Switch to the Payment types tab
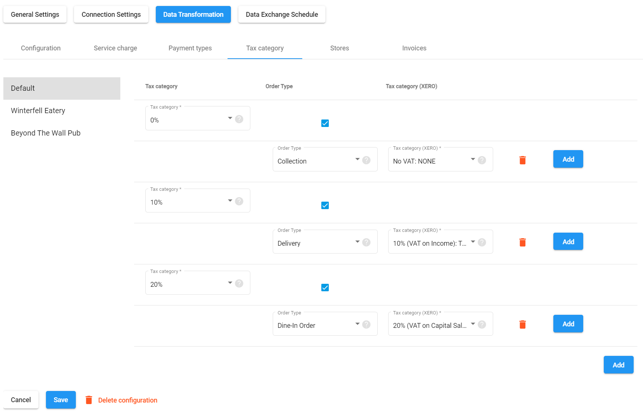This screenshot has width=643, height=413. pyautogui.click(x=190, y=48)
